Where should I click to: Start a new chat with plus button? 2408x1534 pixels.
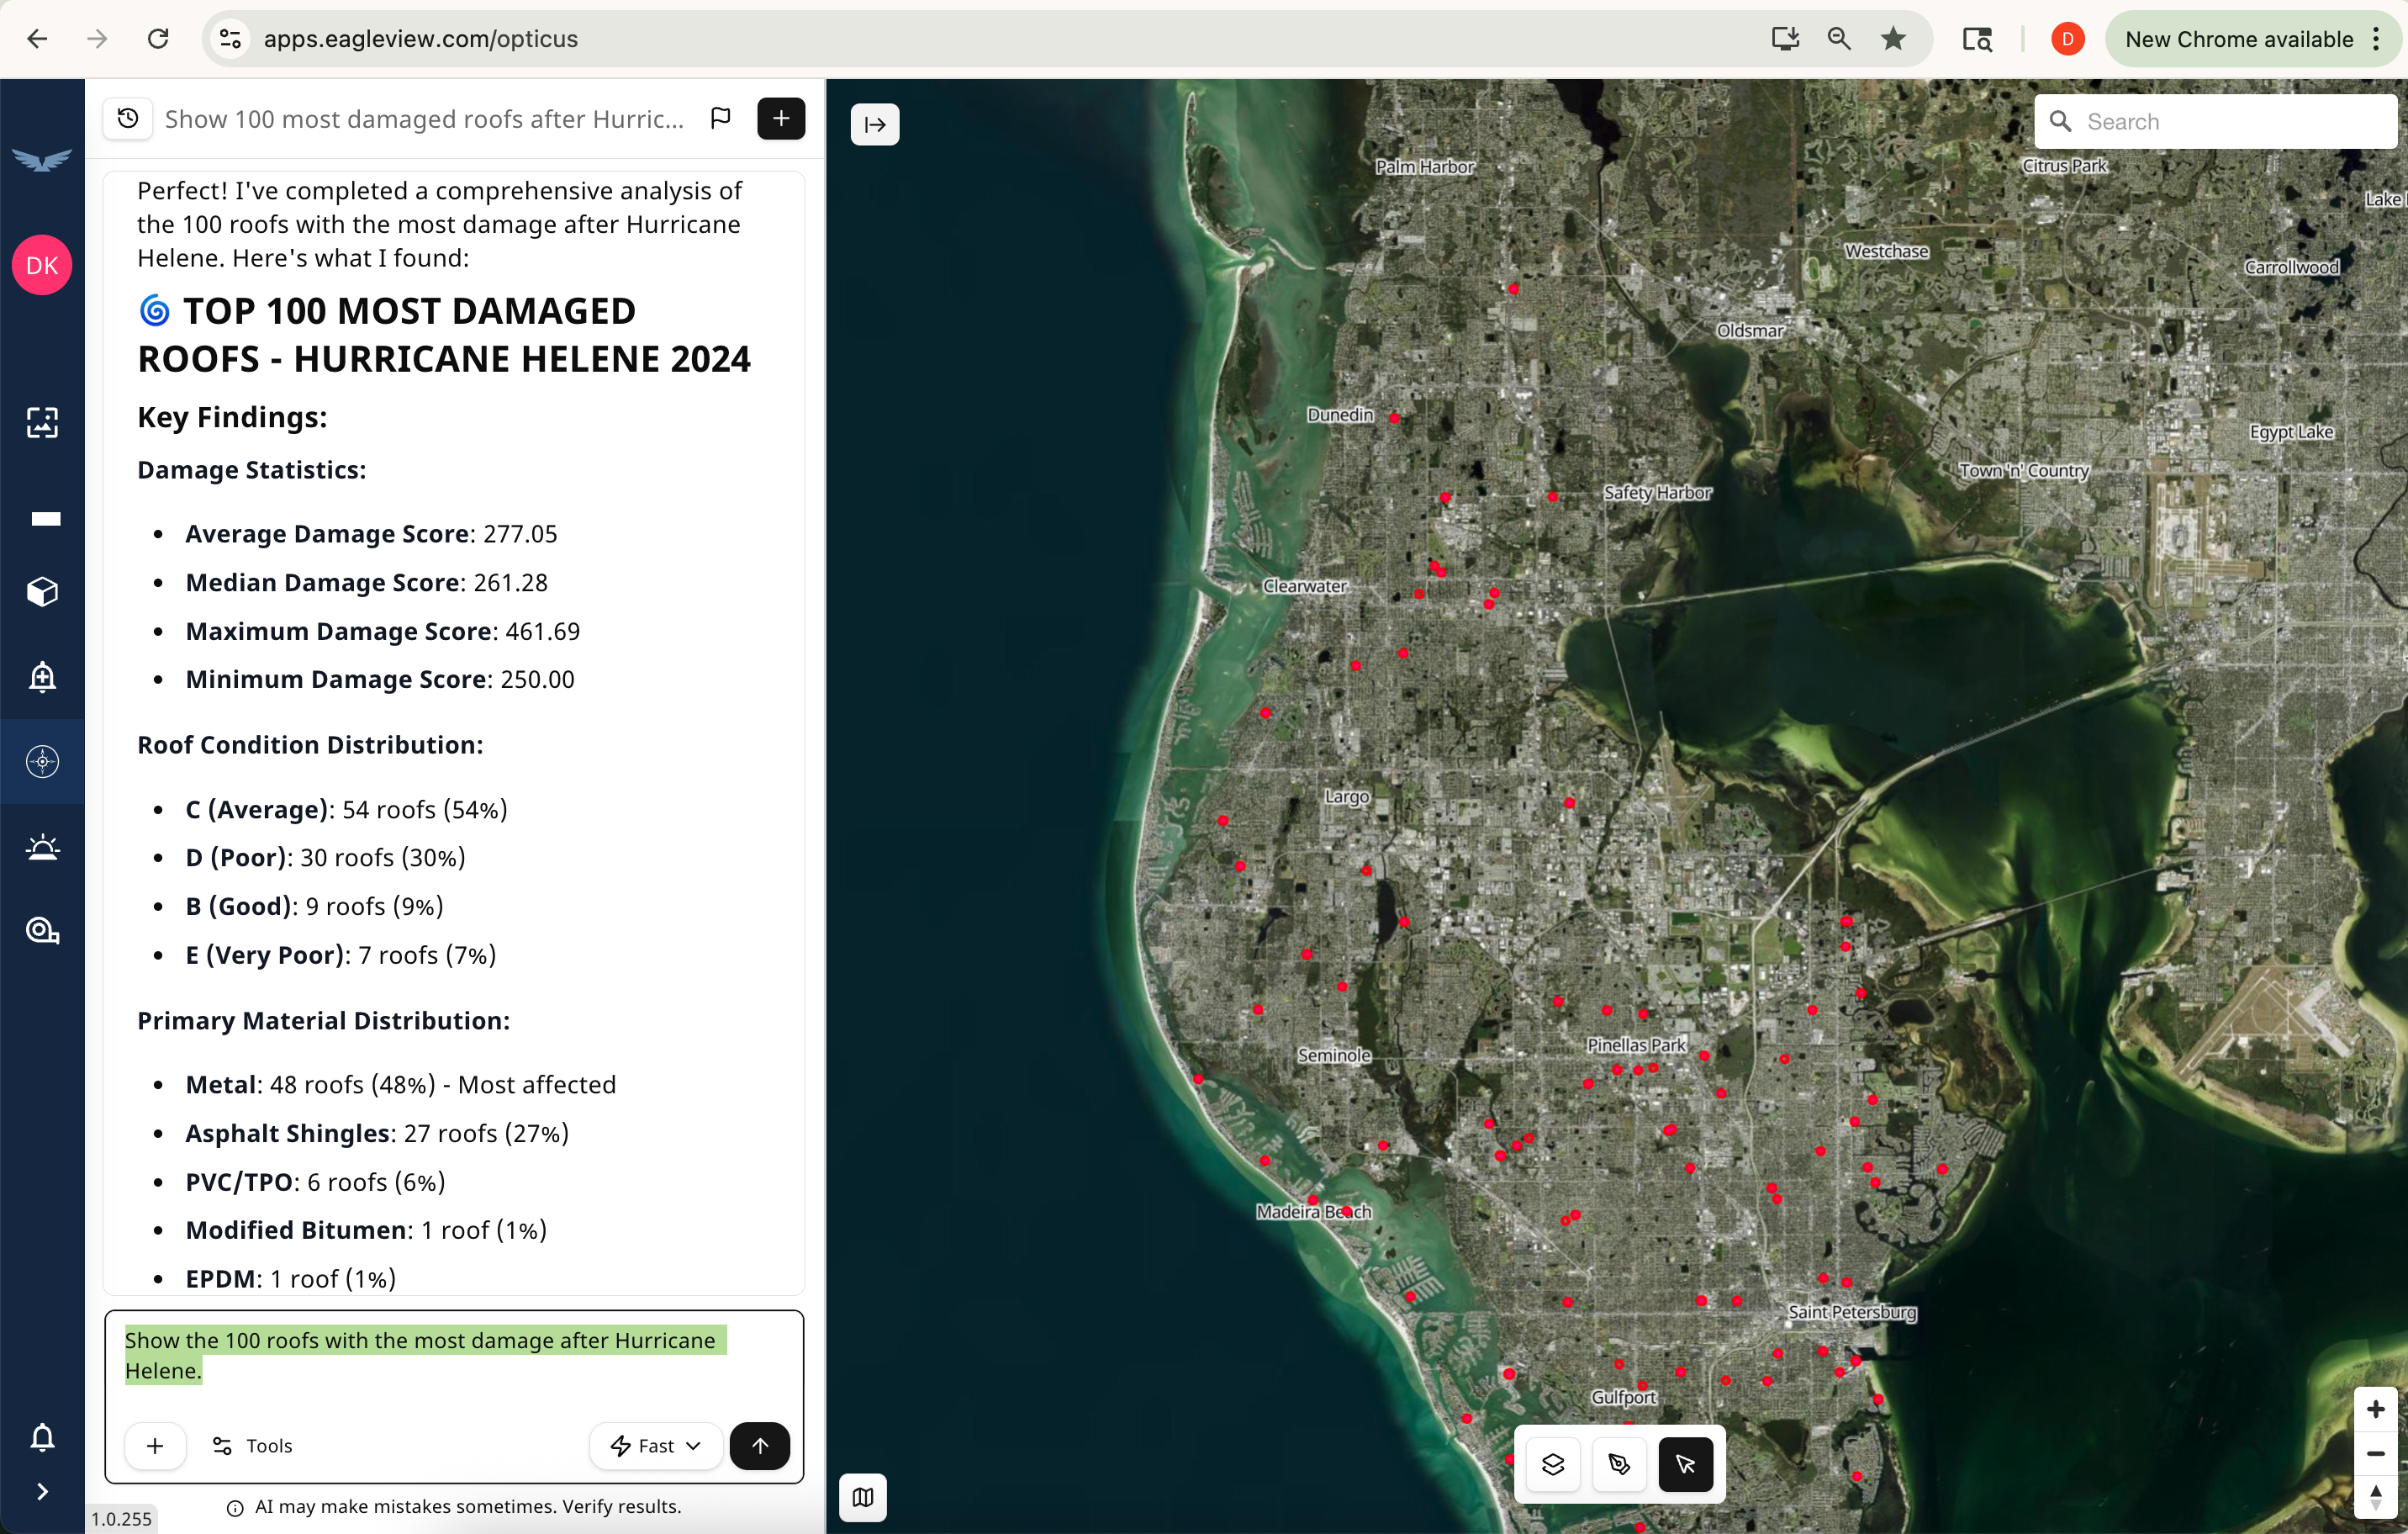[x=781, y=119]
